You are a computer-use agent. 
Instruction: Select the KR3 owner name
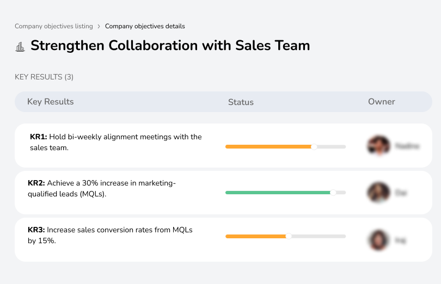pos(401,240)
